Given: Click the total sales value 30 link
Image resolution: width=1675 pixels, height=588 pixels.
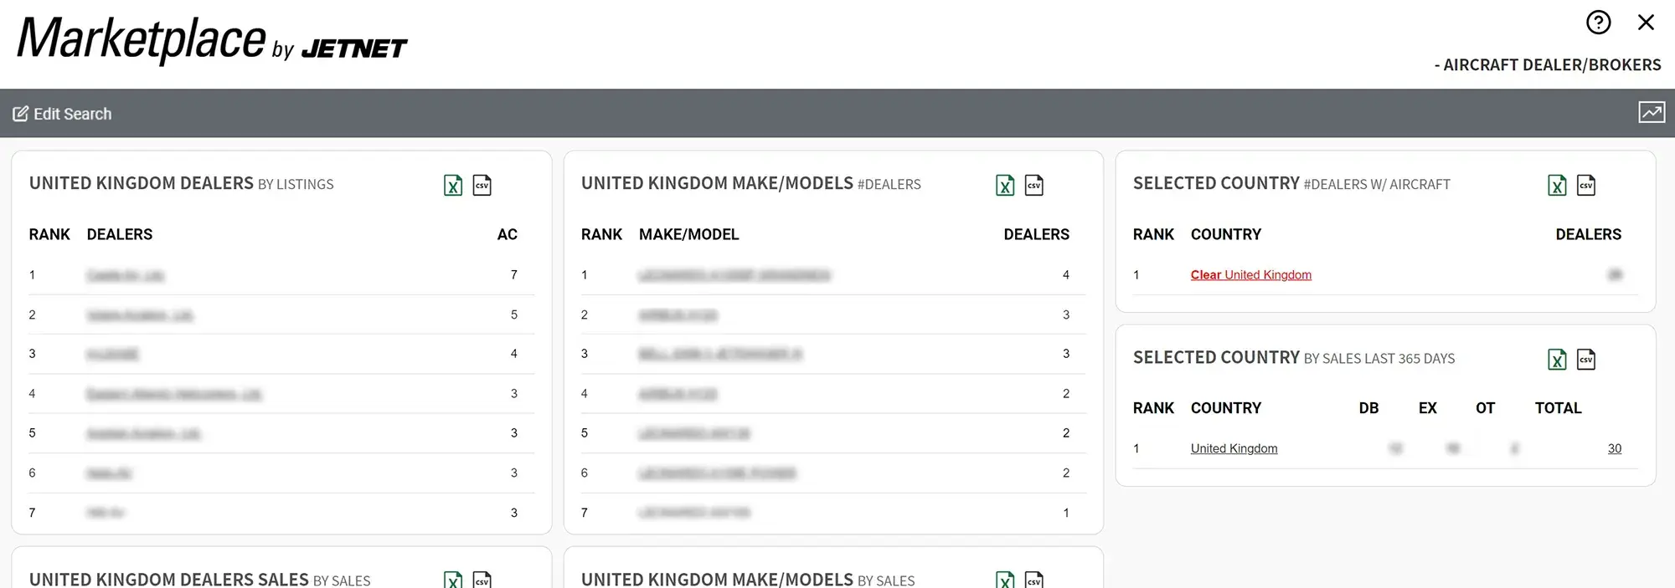Looking at the screenshot, I should coord(1614,449).
